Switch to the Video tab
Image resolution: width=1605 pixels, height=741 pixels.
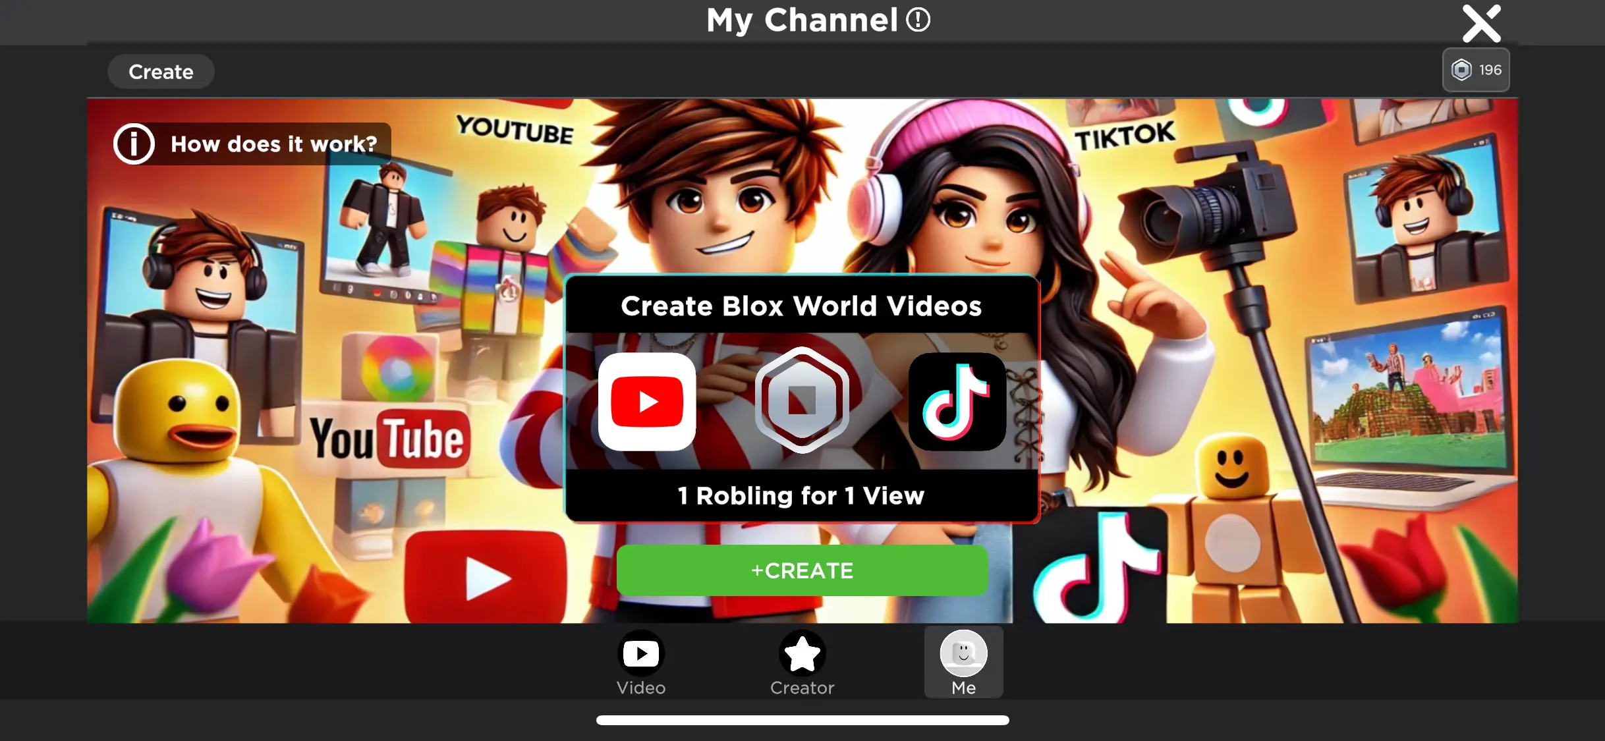click(640, 663)
